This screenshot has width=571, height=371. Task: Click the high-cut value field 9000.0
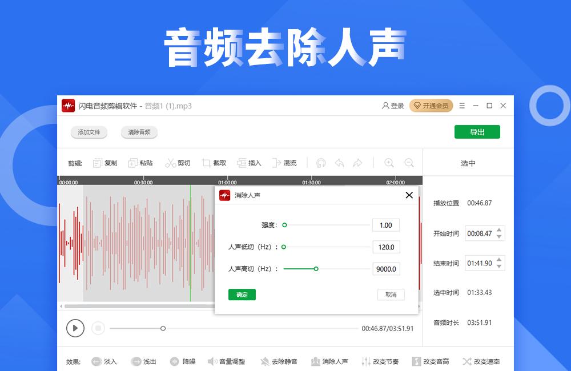[387, 269]
